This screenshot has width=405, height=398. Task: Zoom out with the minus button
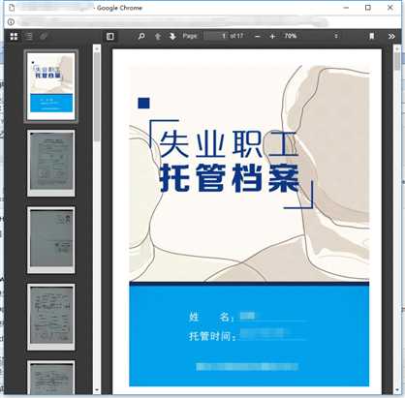click(x=258, y=37)
